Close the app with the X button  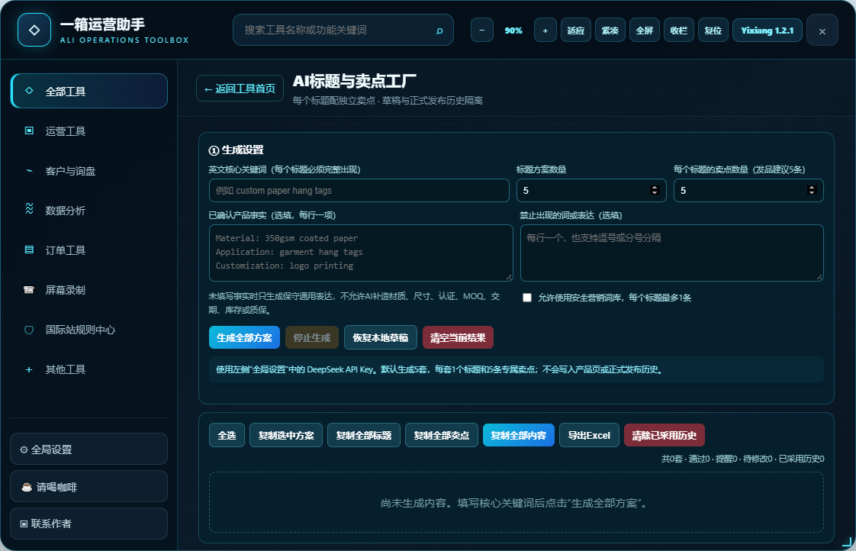[x=822, y=31]
